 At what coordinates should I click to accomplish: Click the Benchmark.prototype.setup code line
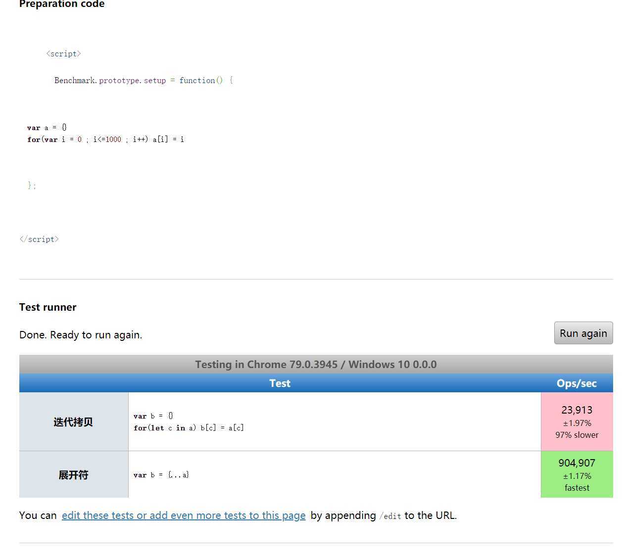[144, 80]
